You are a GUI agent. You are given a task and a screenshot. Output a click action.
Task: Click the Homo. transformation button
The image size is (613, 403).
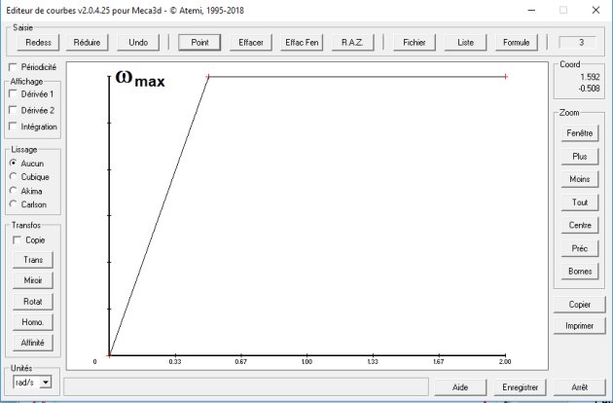click(x=33, y=322)
